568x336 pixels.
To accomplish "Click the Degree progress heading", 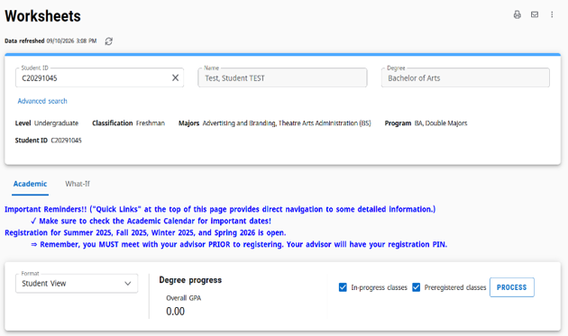I will pyautogui.click(x=190, y=280).
